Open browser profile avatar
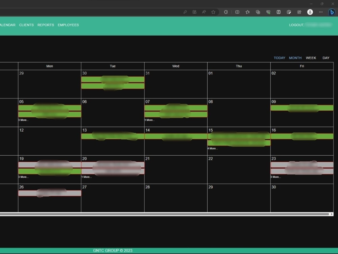The height and width of the screenshot is (254, 338). 310,12
